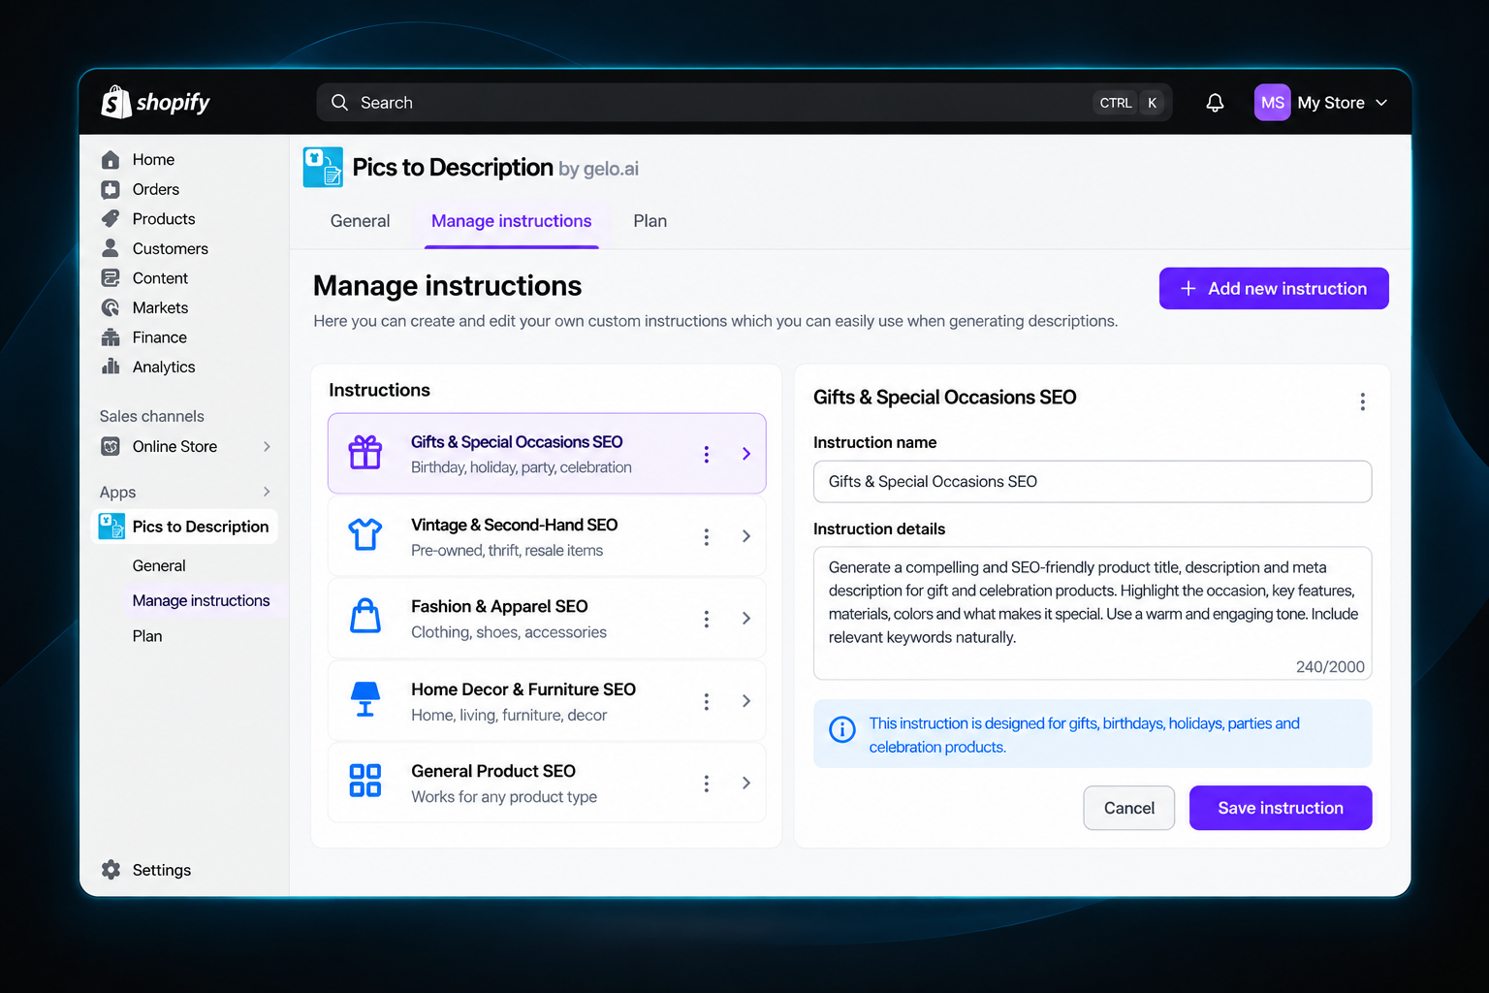
Task: Open three-dot menu in instruction detail header
Action: coord(1363,401)
